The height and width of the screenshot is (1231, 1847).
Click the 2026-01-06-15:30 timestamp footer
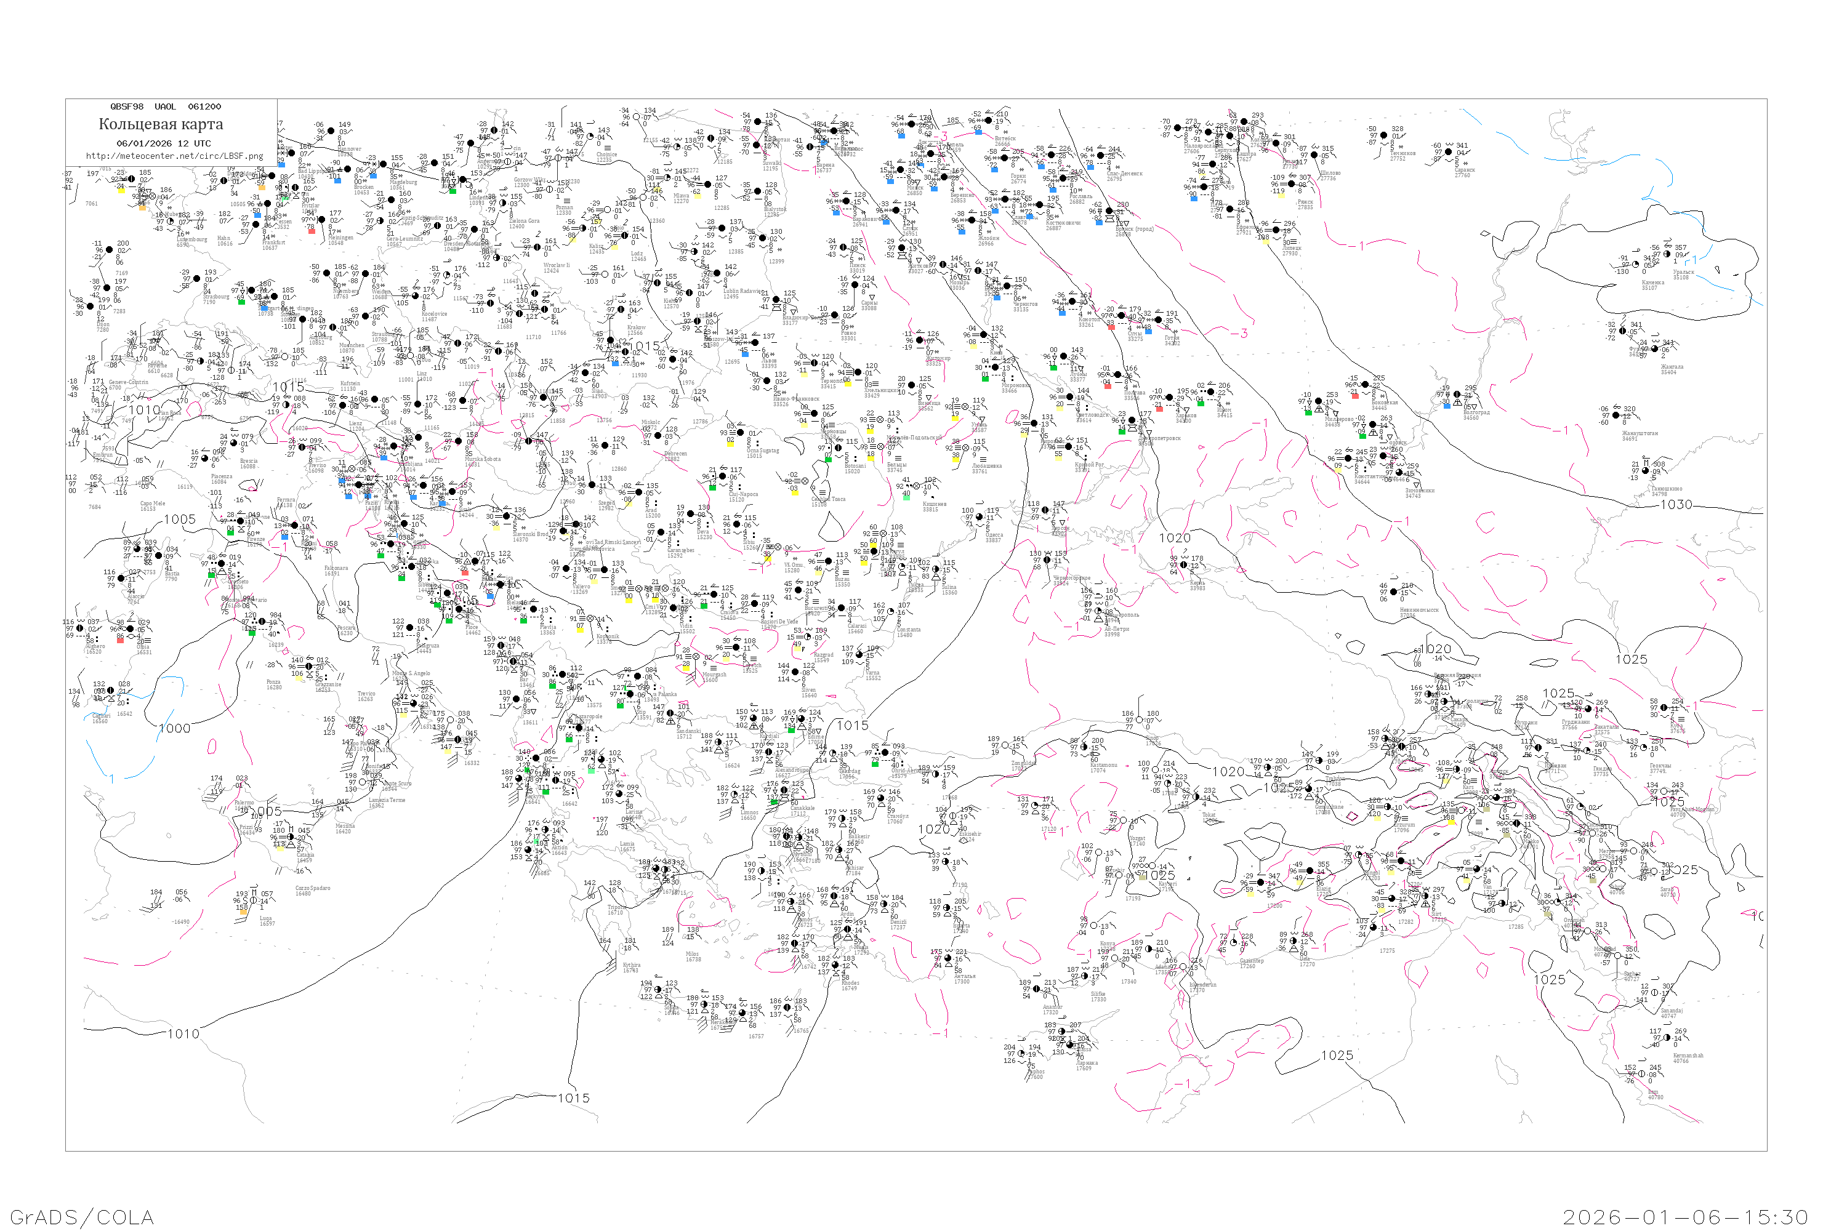[x=1685, y=1217]
